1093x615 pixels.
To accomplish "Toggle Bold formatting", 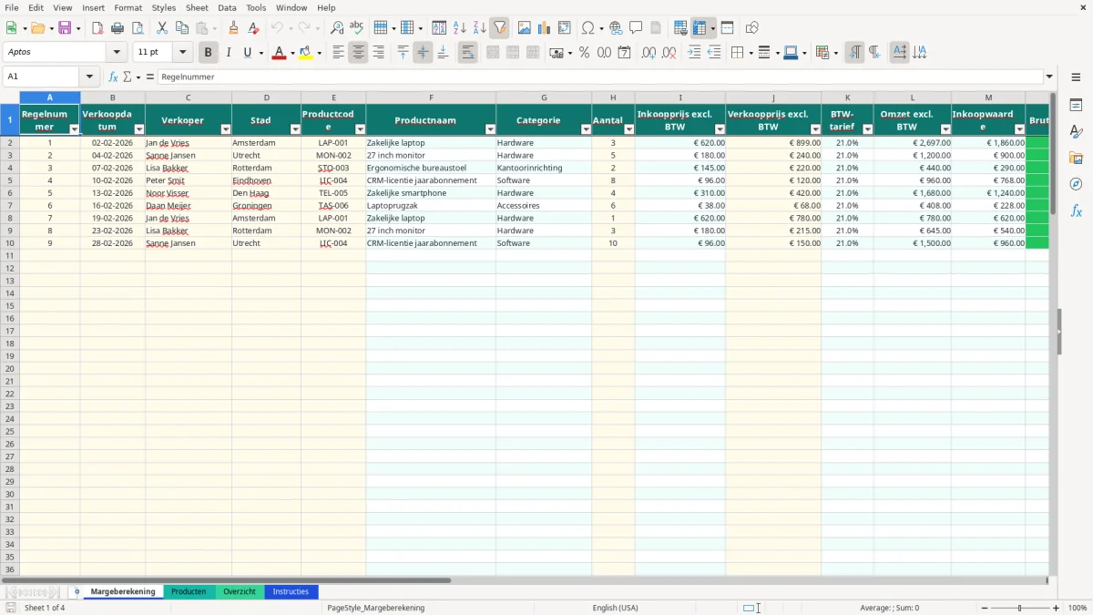I will 208,53.
